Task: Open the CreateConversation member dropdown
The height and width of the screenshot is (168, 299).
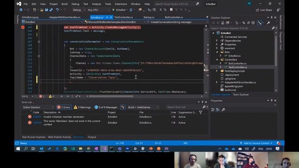Action: pyautogui.click(x=177, y=22)
